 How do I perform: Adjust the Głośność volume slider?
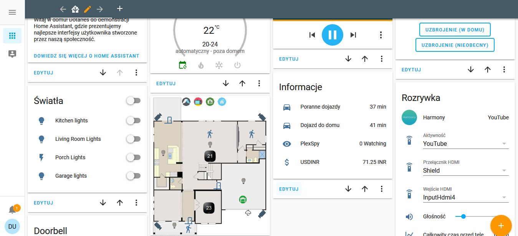pos(463,216)
